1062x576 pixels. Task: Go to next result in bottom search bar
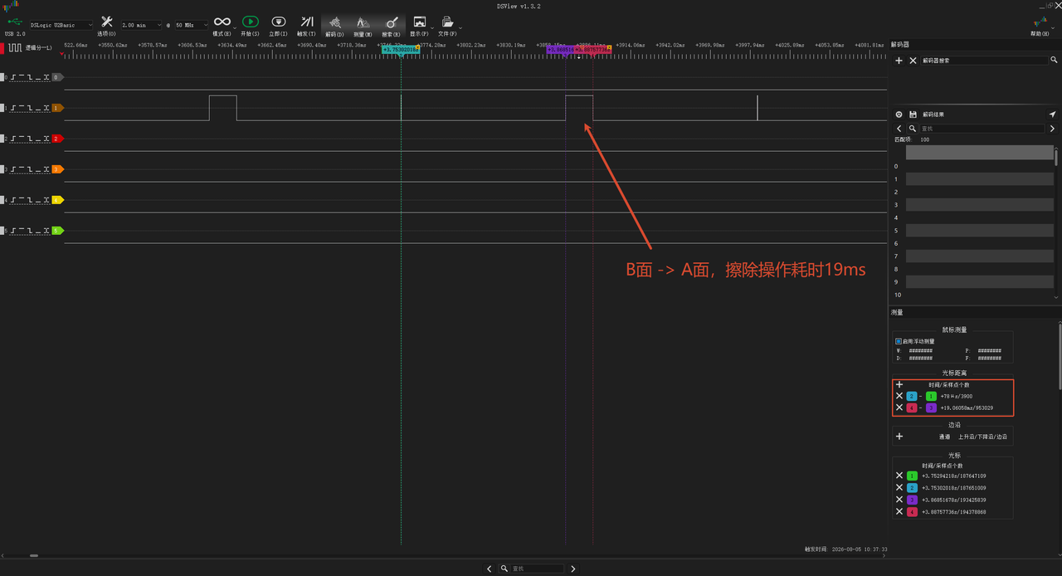coord(572,569)
